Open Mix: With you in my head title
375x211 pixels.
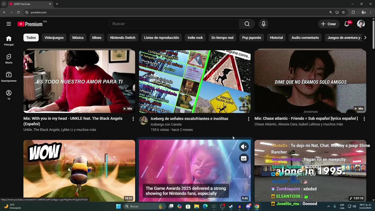click(73, 121)
